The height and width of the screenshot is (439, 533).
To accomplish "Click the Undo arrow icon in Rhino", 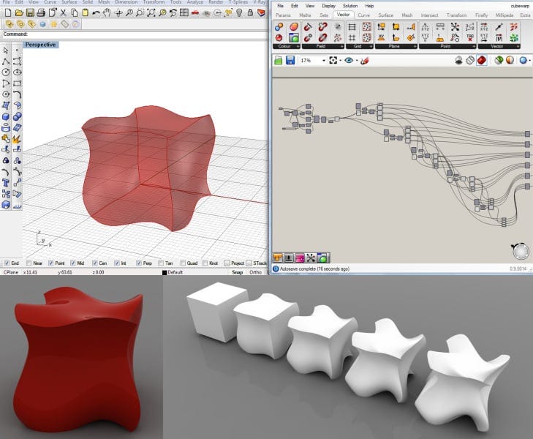I will click(x=97, y=13).
